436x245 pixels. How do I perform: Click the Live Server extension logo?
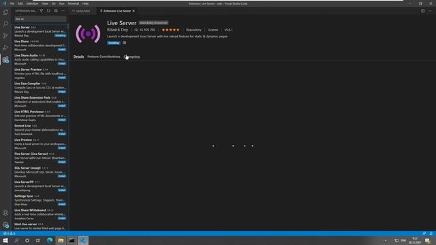point(88,34)
